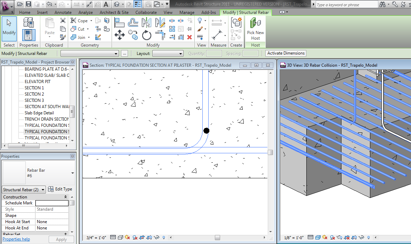411x244 pixels.
Task: Open the Layout dropdown
Action: click(x=168, y=54)
